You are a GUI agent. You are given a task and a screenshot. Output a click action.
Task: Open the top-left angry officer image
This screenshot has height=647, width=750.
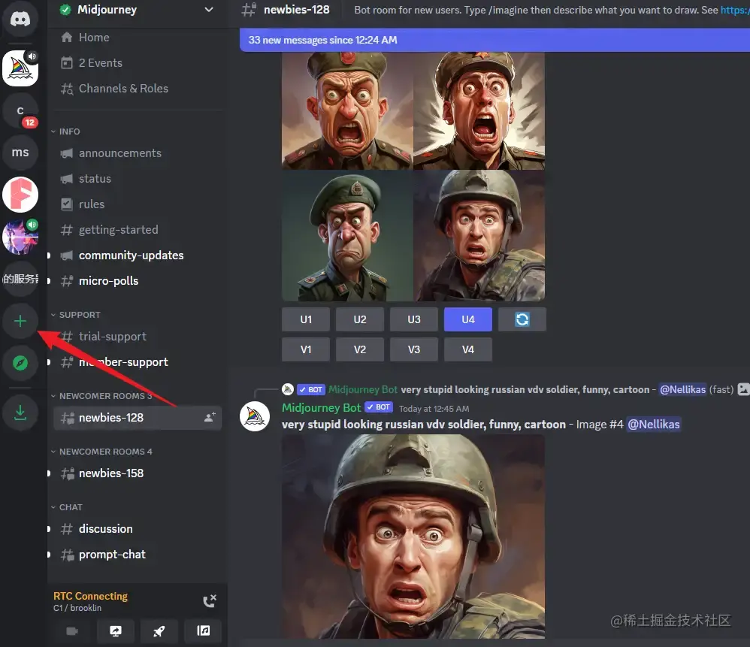coord(347,110)
